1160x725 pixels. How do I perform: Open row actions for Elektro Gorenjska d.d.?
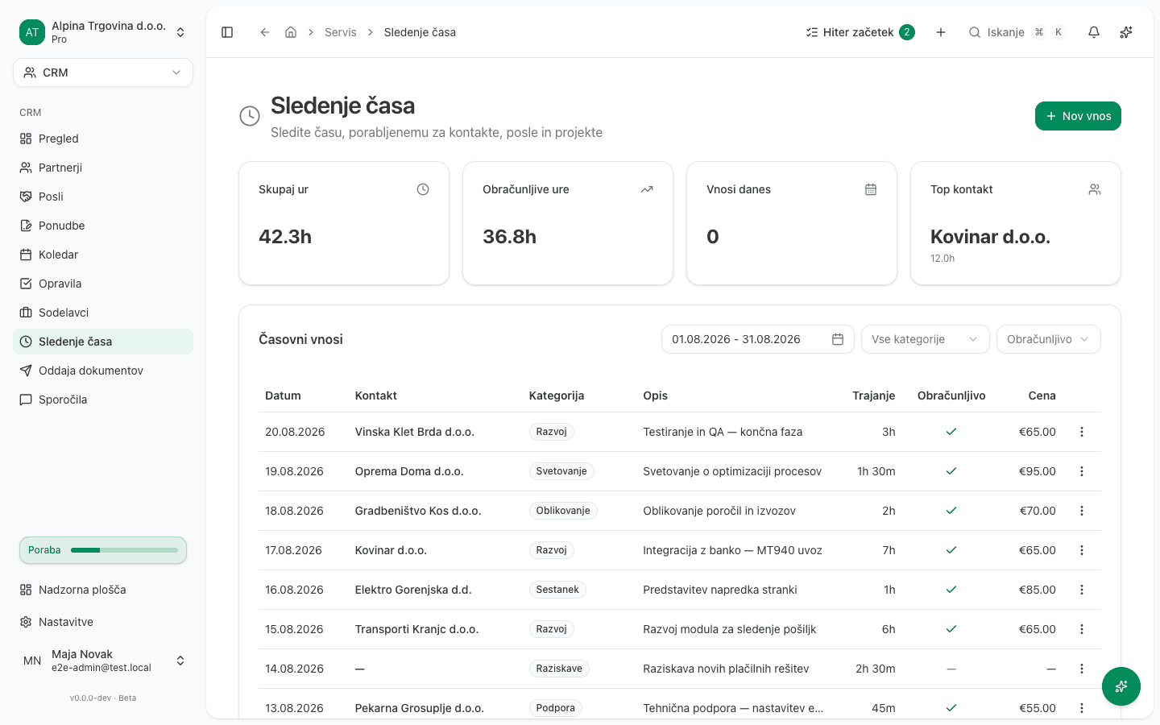pyautogui.click(x=1082, y=590)
